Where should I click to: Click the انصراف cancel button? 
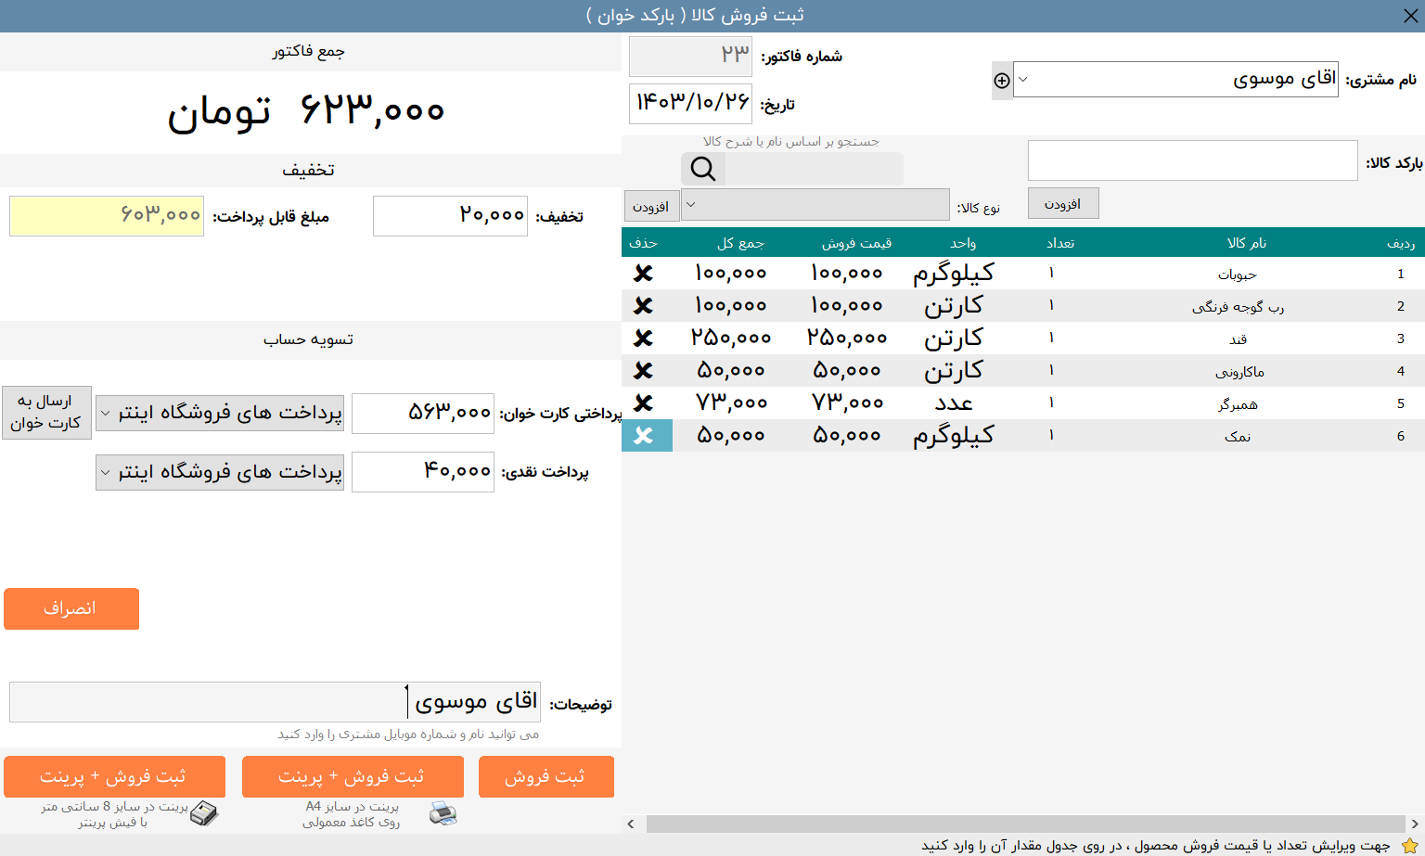[x=71, y=608]
